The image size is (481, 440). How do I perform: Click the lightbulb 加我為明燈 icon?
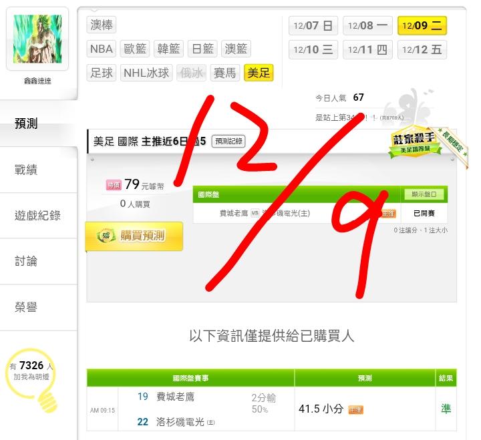[x=31, y=380]
